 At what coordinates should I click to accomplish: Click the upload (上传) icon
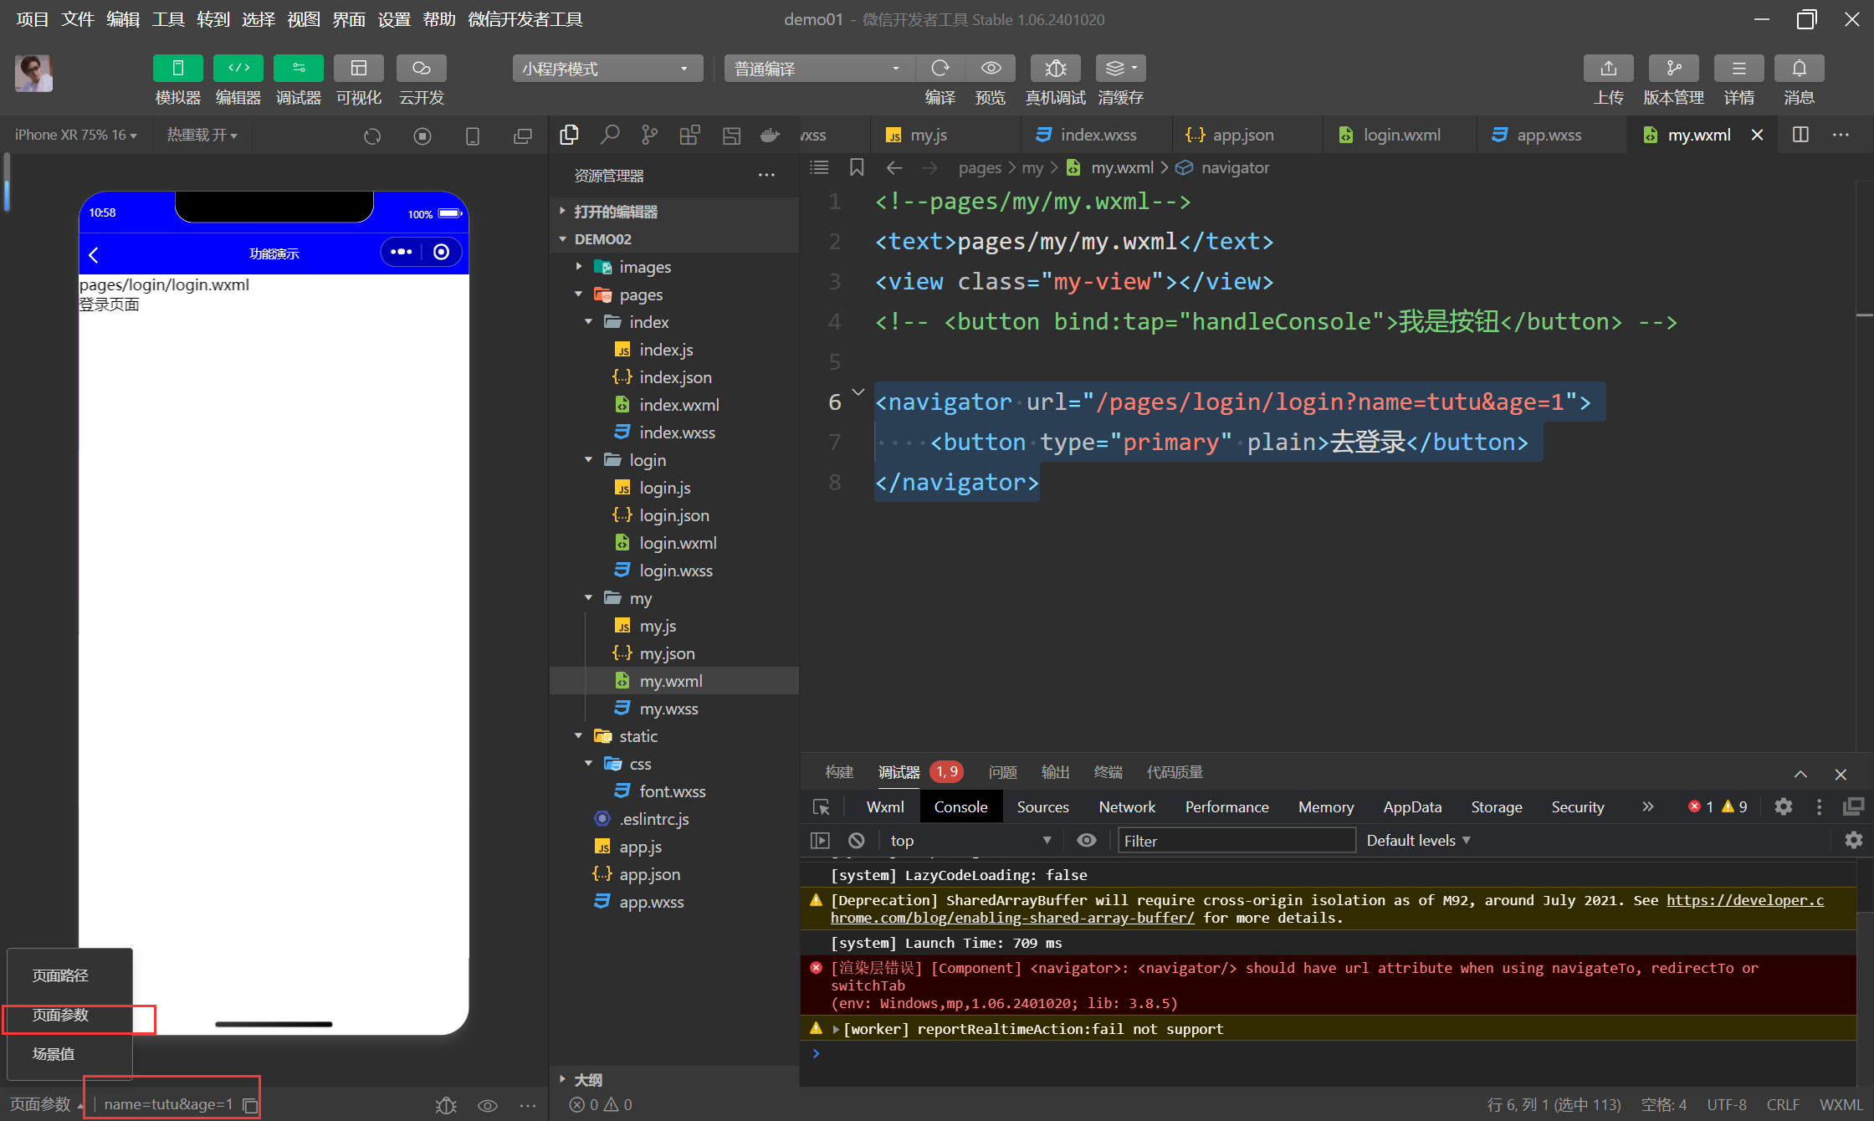[1608, 69]
